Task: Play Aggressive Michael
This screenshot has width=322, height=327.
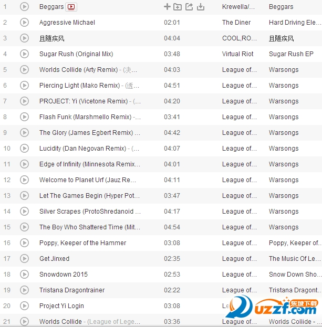Action: pyautogui.click(x=24, y=23)
